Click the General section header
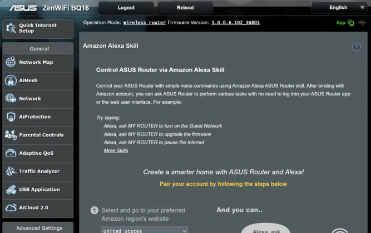This screenshot has height=233, width=371. (x=38, y=49)
